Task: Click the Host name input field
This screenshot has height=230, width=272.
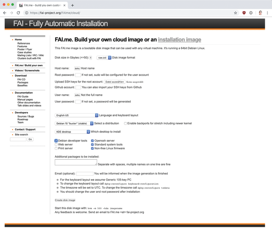Action: pyautogui.click(x=77, y=69)
